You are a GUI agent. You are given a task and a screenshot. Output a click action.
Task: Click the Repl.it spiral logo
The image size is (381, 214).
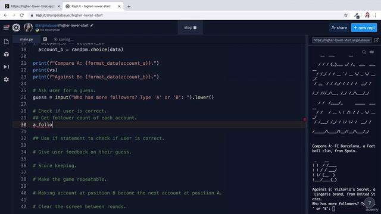click(x=16, y=27)
